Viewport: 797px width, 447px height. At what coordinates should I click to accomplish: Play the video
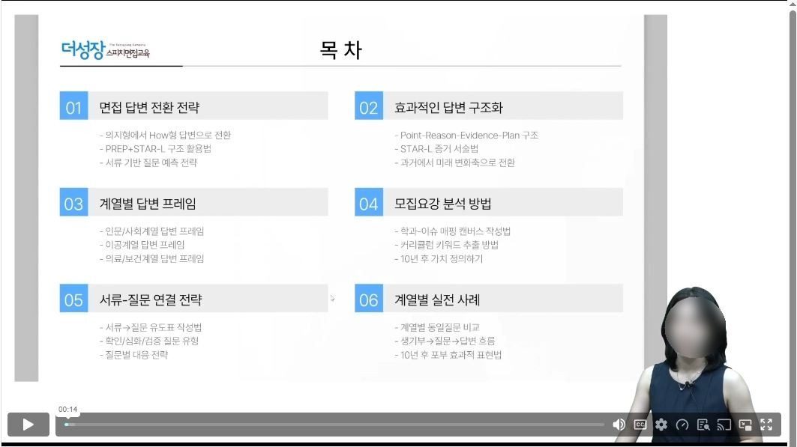click(x=28, y=425)
